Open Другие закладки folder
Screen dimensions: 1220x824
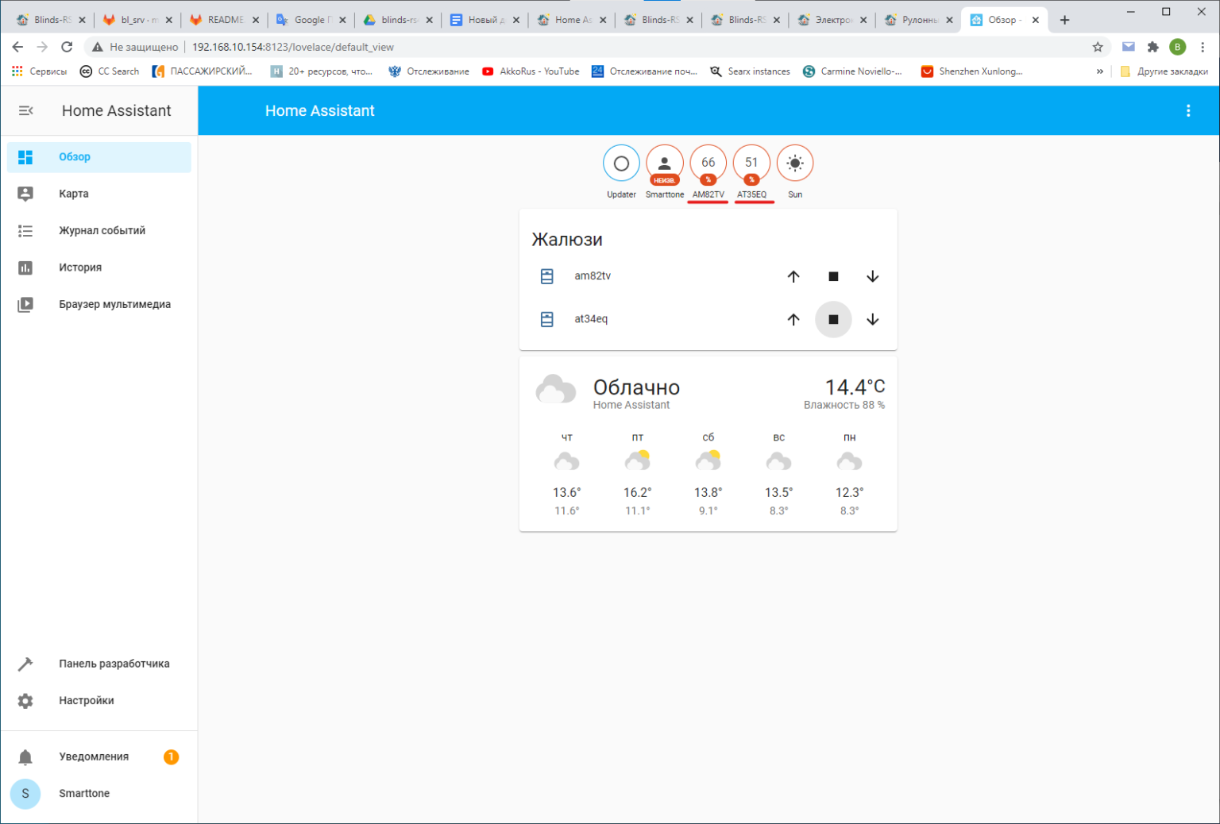pos(1164,71)
